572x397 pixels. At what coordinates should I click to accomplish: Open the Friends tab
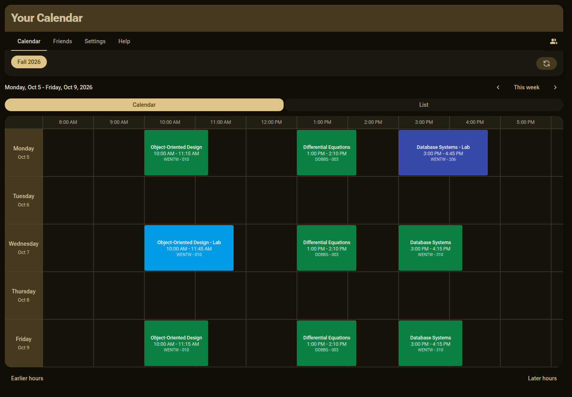tap(62, 41)
